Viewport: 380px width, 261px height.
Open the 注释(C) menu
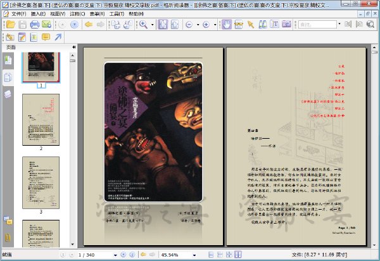[77, 14]
